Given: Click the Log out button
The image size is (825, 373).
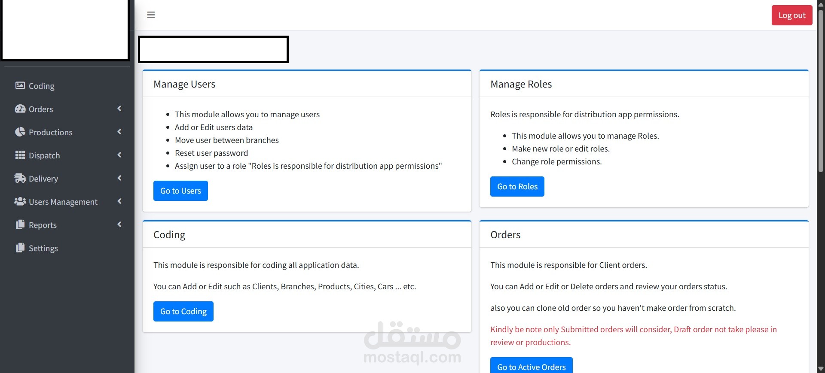Looking at the screenshot, I should pyautogui.click(x=792, y=15).
